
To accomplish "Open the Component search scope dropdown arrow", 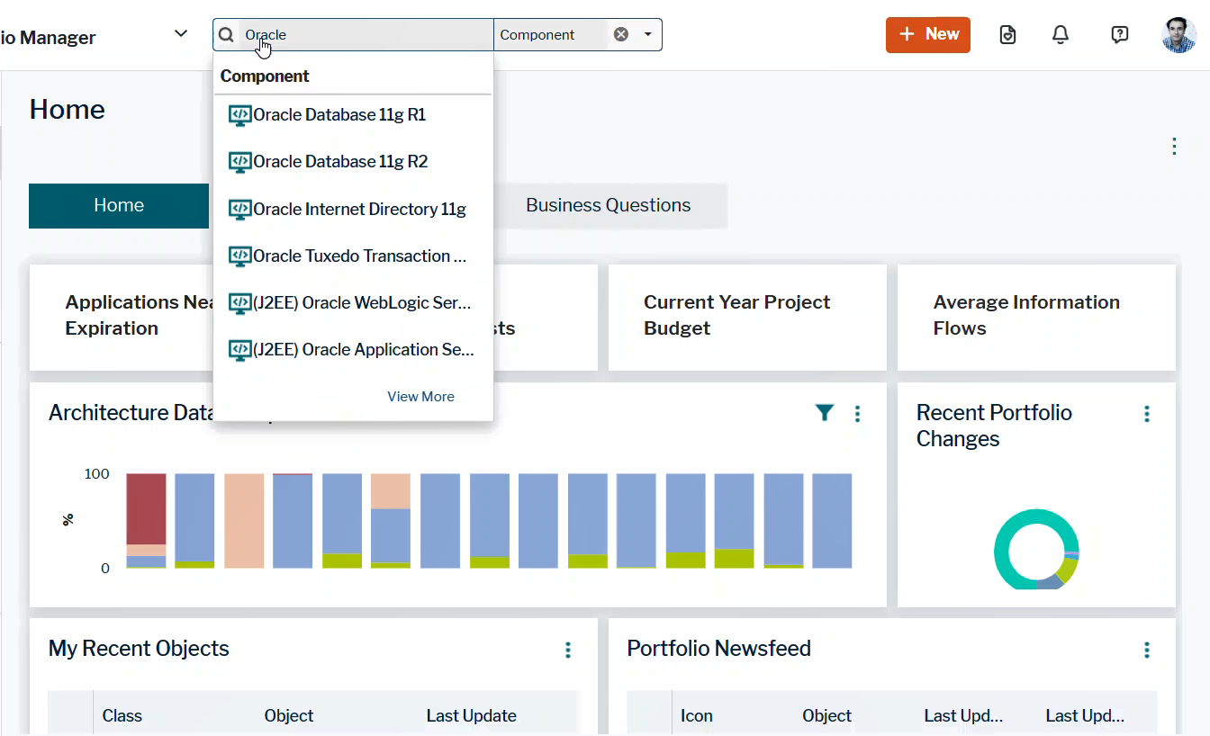I will (646, 34).
